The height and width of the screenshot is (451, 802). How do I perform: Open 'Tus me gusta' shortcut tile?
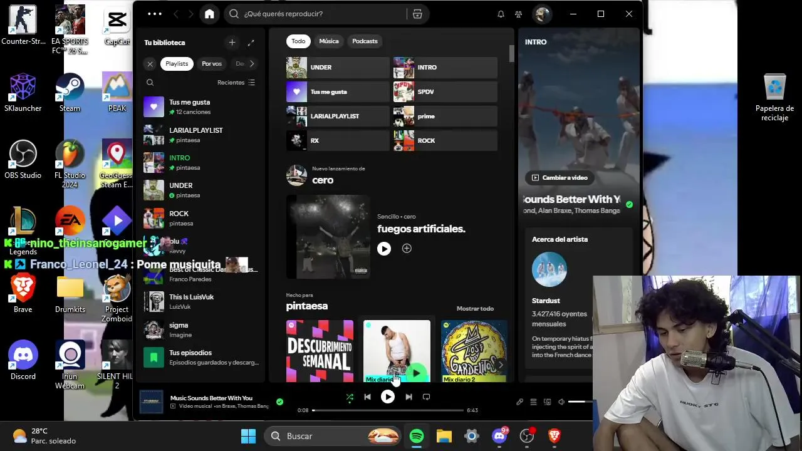pos(338,91)
